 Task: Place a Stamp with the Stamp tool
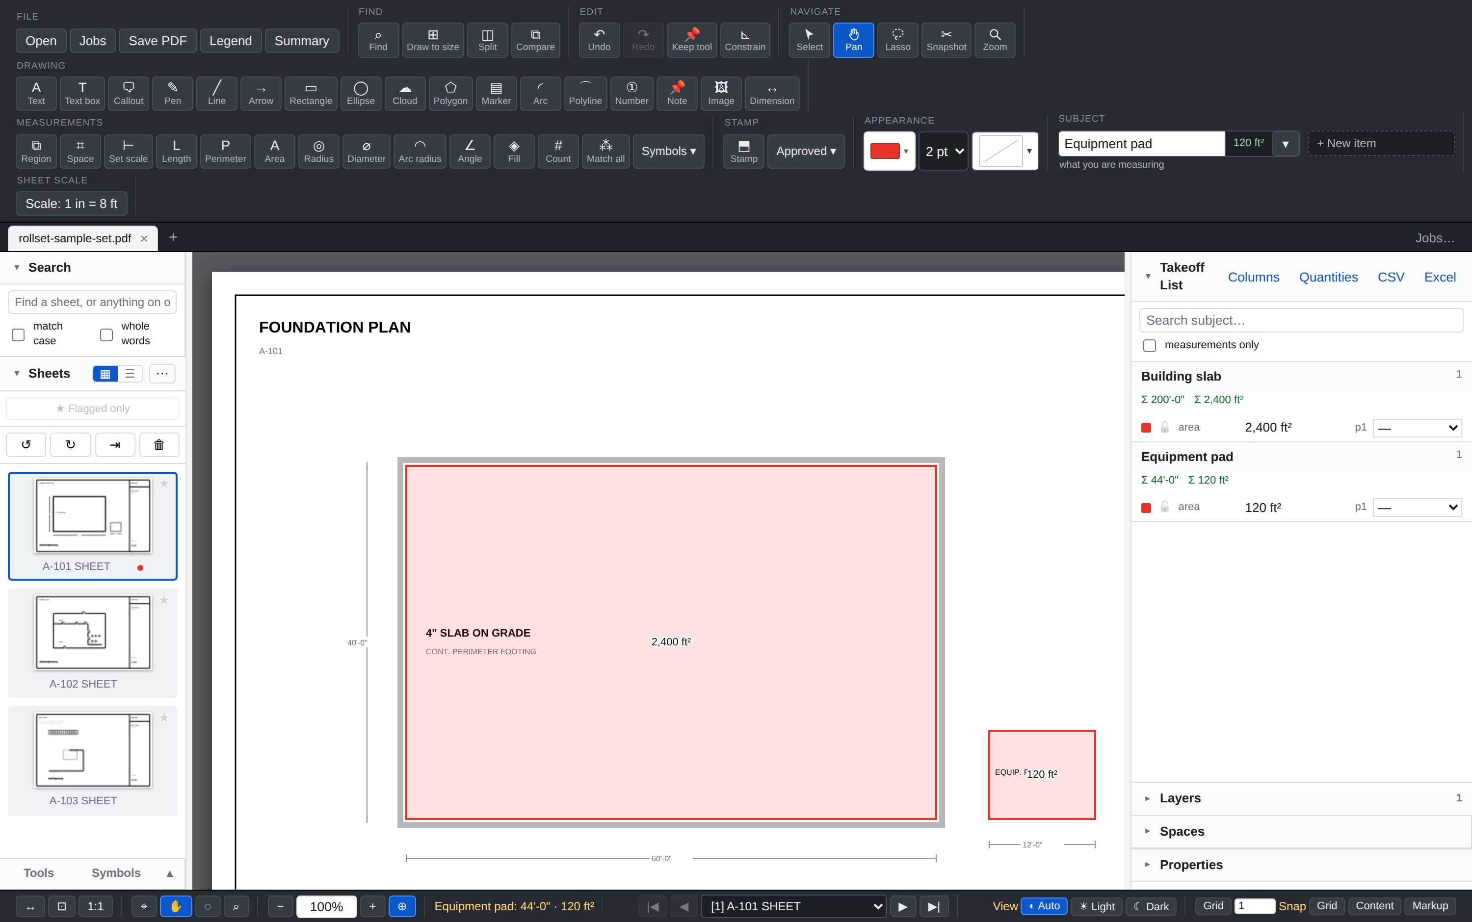coord(744,151)
